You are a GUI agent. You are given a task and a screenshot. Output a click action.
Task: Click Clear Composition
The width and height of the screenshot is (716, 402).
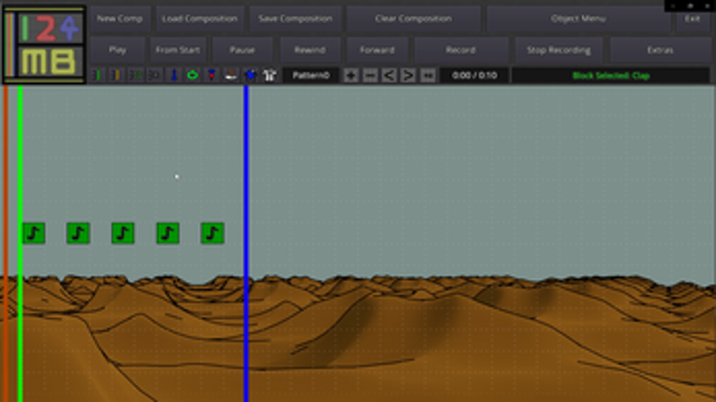pyautogui.click(x=414, y=19)
